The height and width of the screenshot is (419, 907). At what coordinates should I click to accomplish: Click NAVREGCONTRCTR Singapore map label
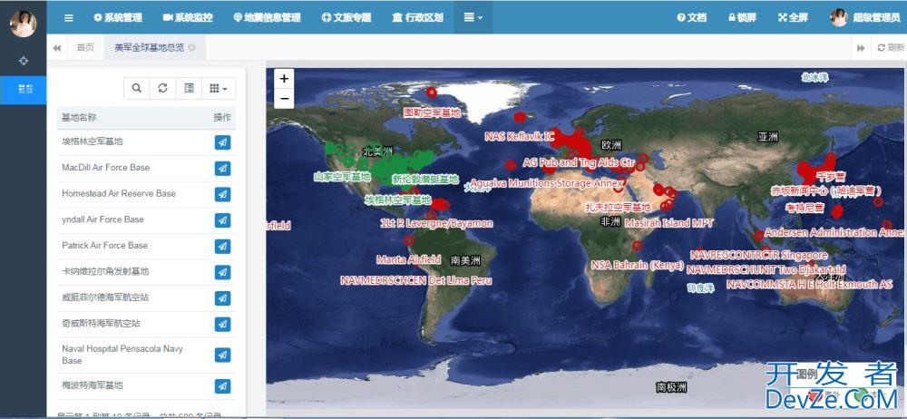[x=758, y=255]
